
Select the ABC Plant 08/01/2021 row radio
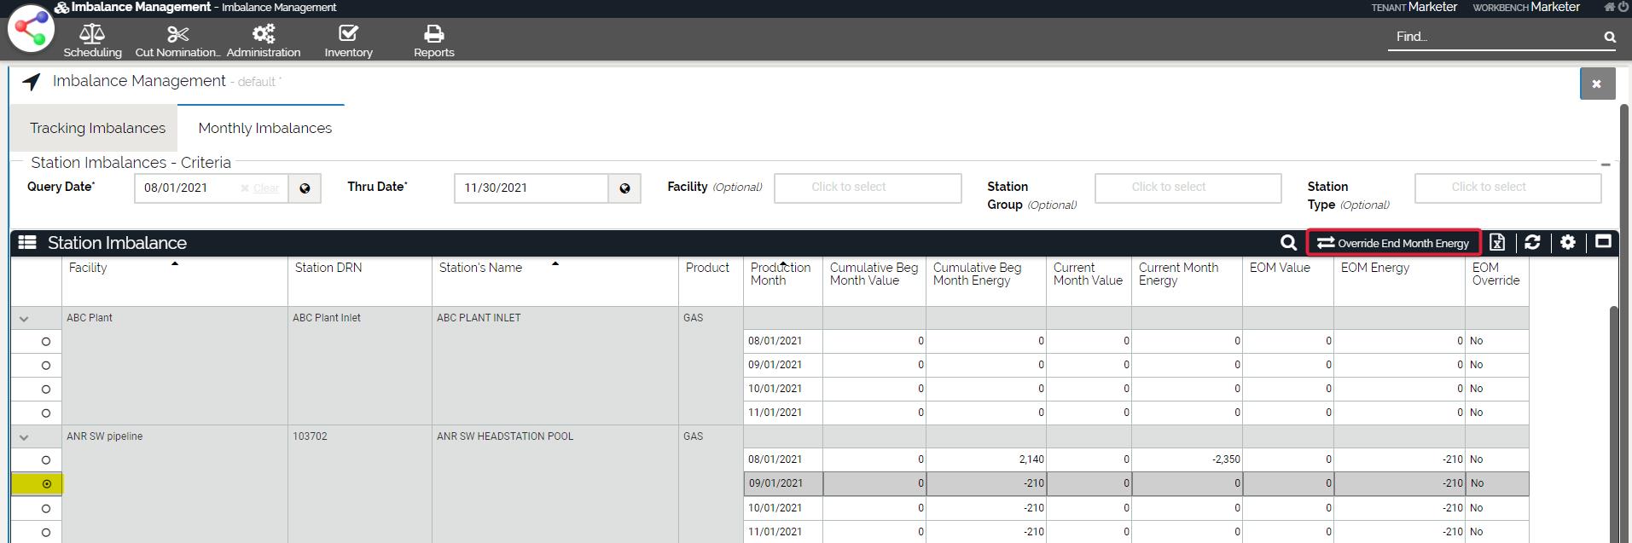point(46,342)
